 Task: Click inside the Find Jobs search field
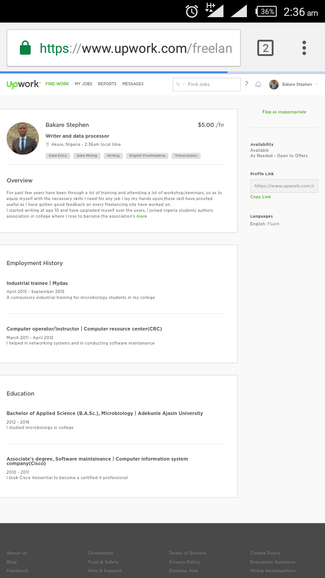click(x=212, y=84)
